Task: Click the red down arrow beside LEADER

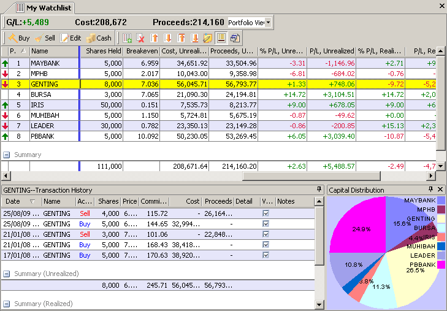Action: (5, 126)
